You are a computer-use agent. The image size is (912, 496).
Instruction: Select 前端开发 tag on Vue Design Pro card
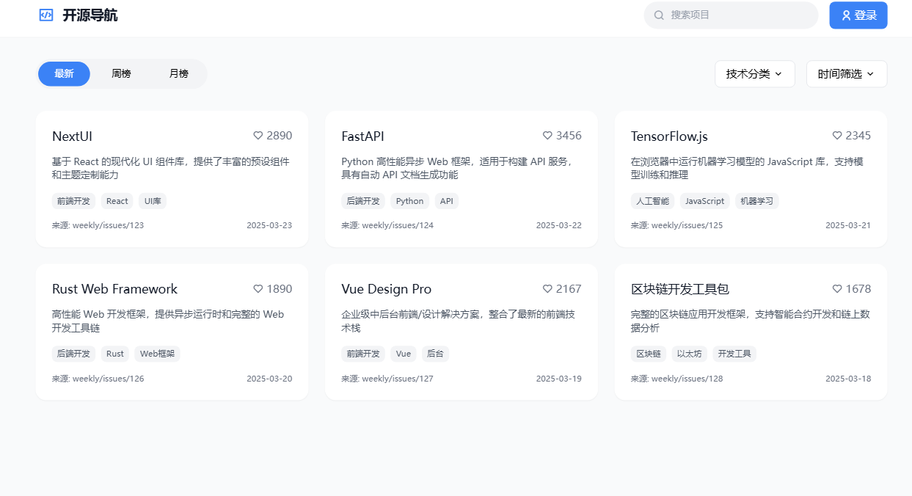tap(363, 354)
